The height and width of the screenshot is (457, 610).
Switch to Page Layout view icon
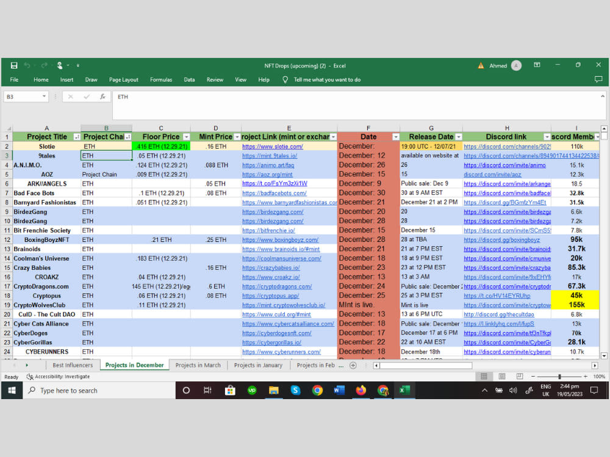[x=502, y=376]
